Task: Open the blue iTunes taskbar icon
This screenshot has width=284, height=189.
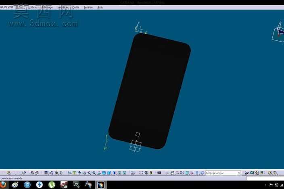Action: pos(27,185)
